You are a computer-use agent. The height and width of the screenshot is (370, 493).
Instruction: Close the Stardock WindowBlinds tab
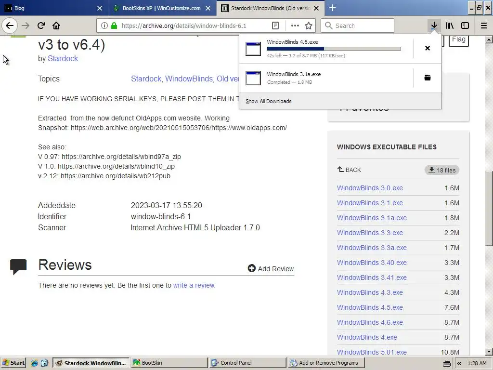[317, 8]
